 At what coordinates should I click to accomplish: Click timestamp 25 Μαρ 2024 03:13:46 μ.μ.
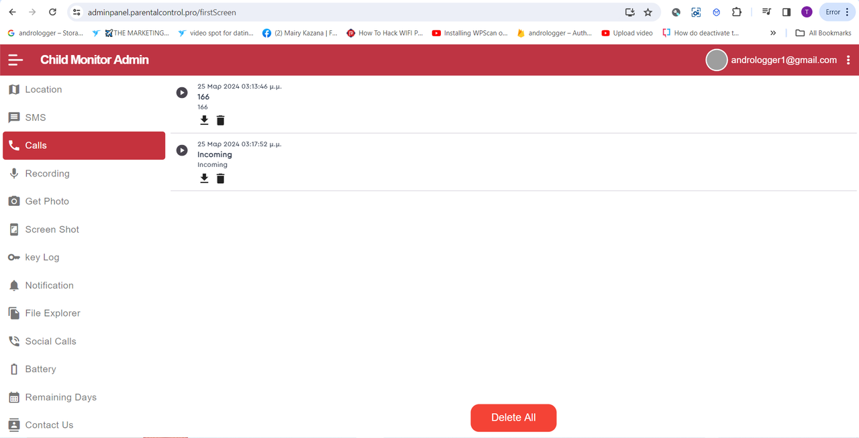pos(240,87)
